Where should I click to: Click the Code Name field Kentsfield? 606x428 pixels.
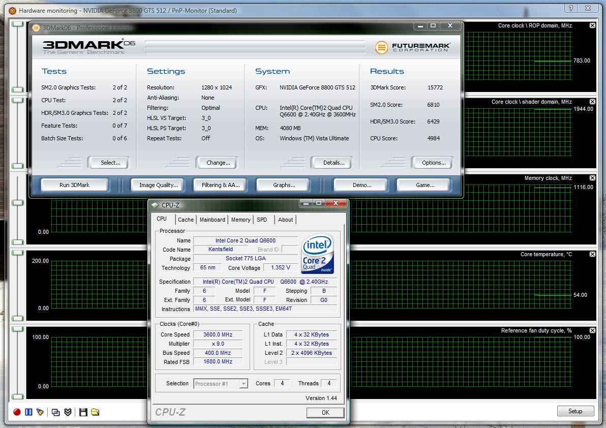(x=220, y=249)
